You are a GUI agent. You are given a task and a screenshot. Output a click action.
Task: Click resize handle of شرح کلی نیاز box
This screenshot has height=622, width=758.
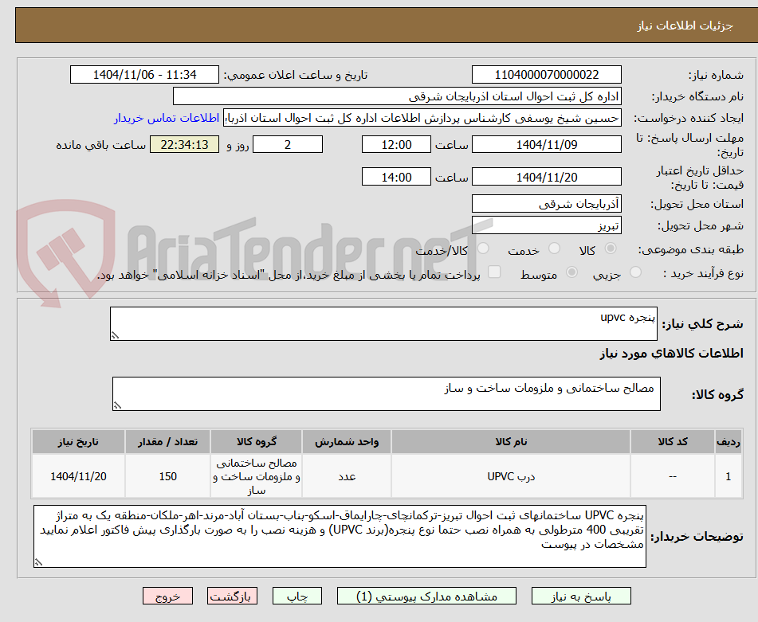pyautogui.click(x=115, y=335)
